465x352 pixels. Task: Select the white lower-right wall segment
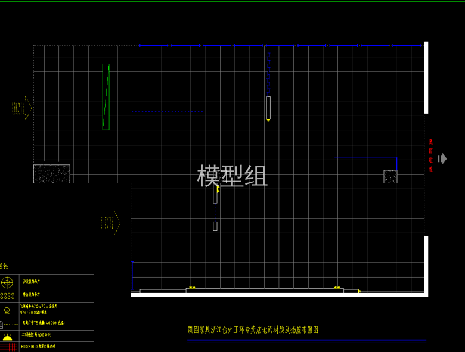(x=426, y=264)
